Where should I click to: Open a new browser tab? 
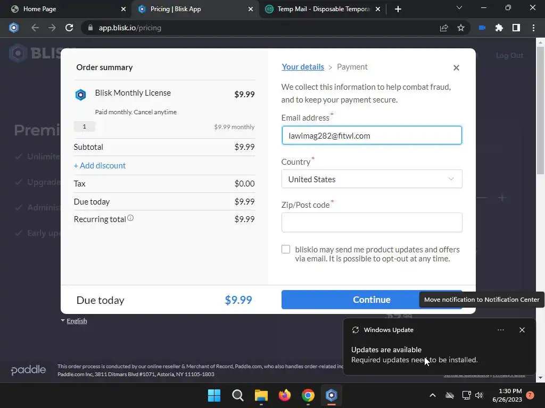pyautogui.click(x=398, y=9)
